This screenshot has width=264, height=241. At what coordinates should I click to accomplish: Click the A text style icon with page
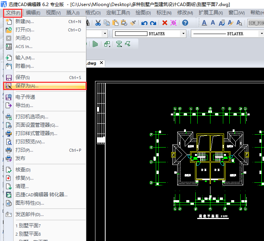pyautogui.click(x=222, y=23)
